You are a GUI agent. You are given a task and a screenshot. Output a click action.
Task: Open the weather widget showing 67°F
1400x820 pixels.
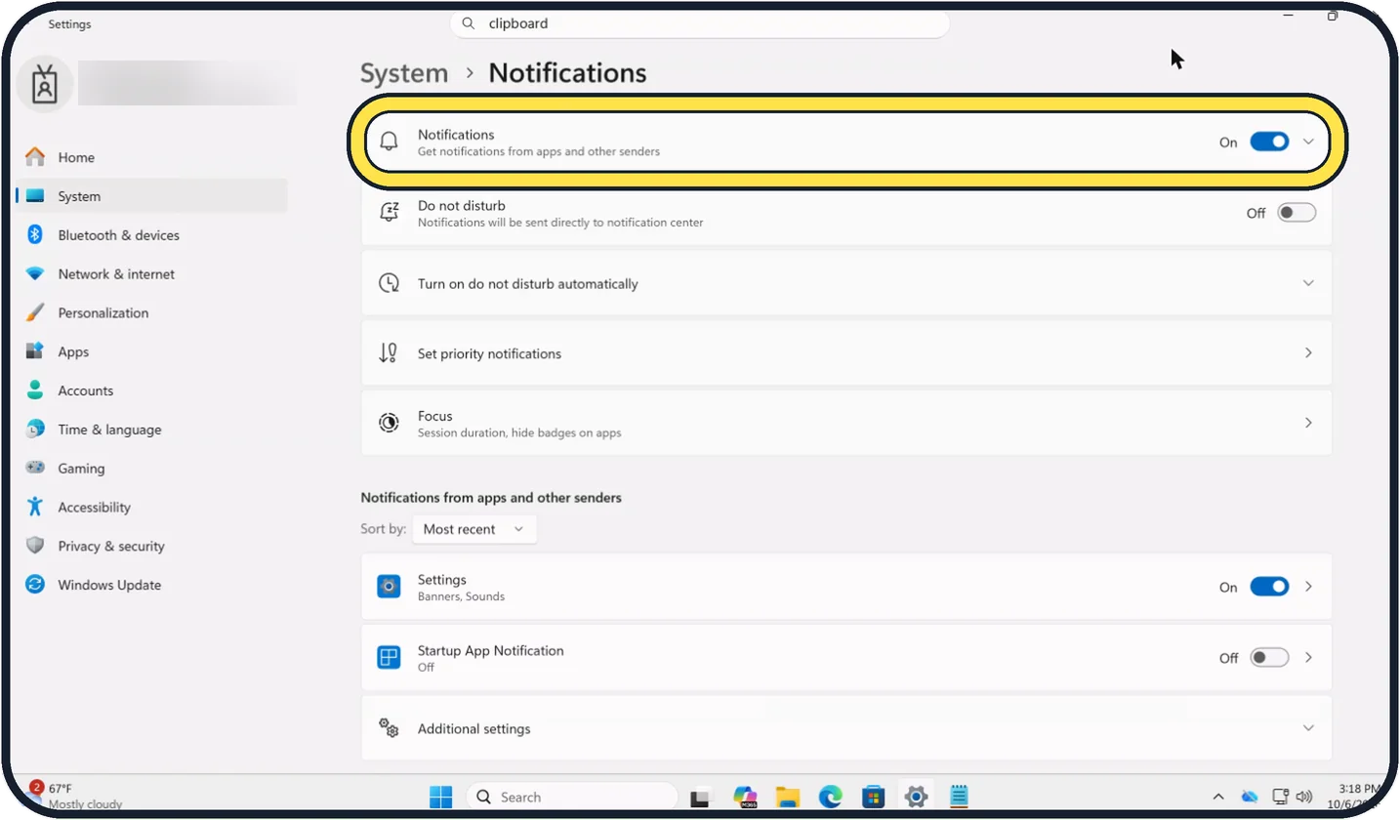coord(76,796)
